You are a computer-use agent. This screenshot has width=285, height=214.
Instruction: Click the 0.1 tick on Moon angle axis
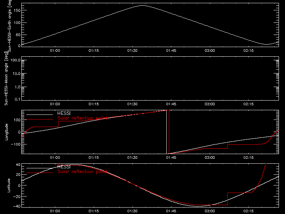click(17, 99)
